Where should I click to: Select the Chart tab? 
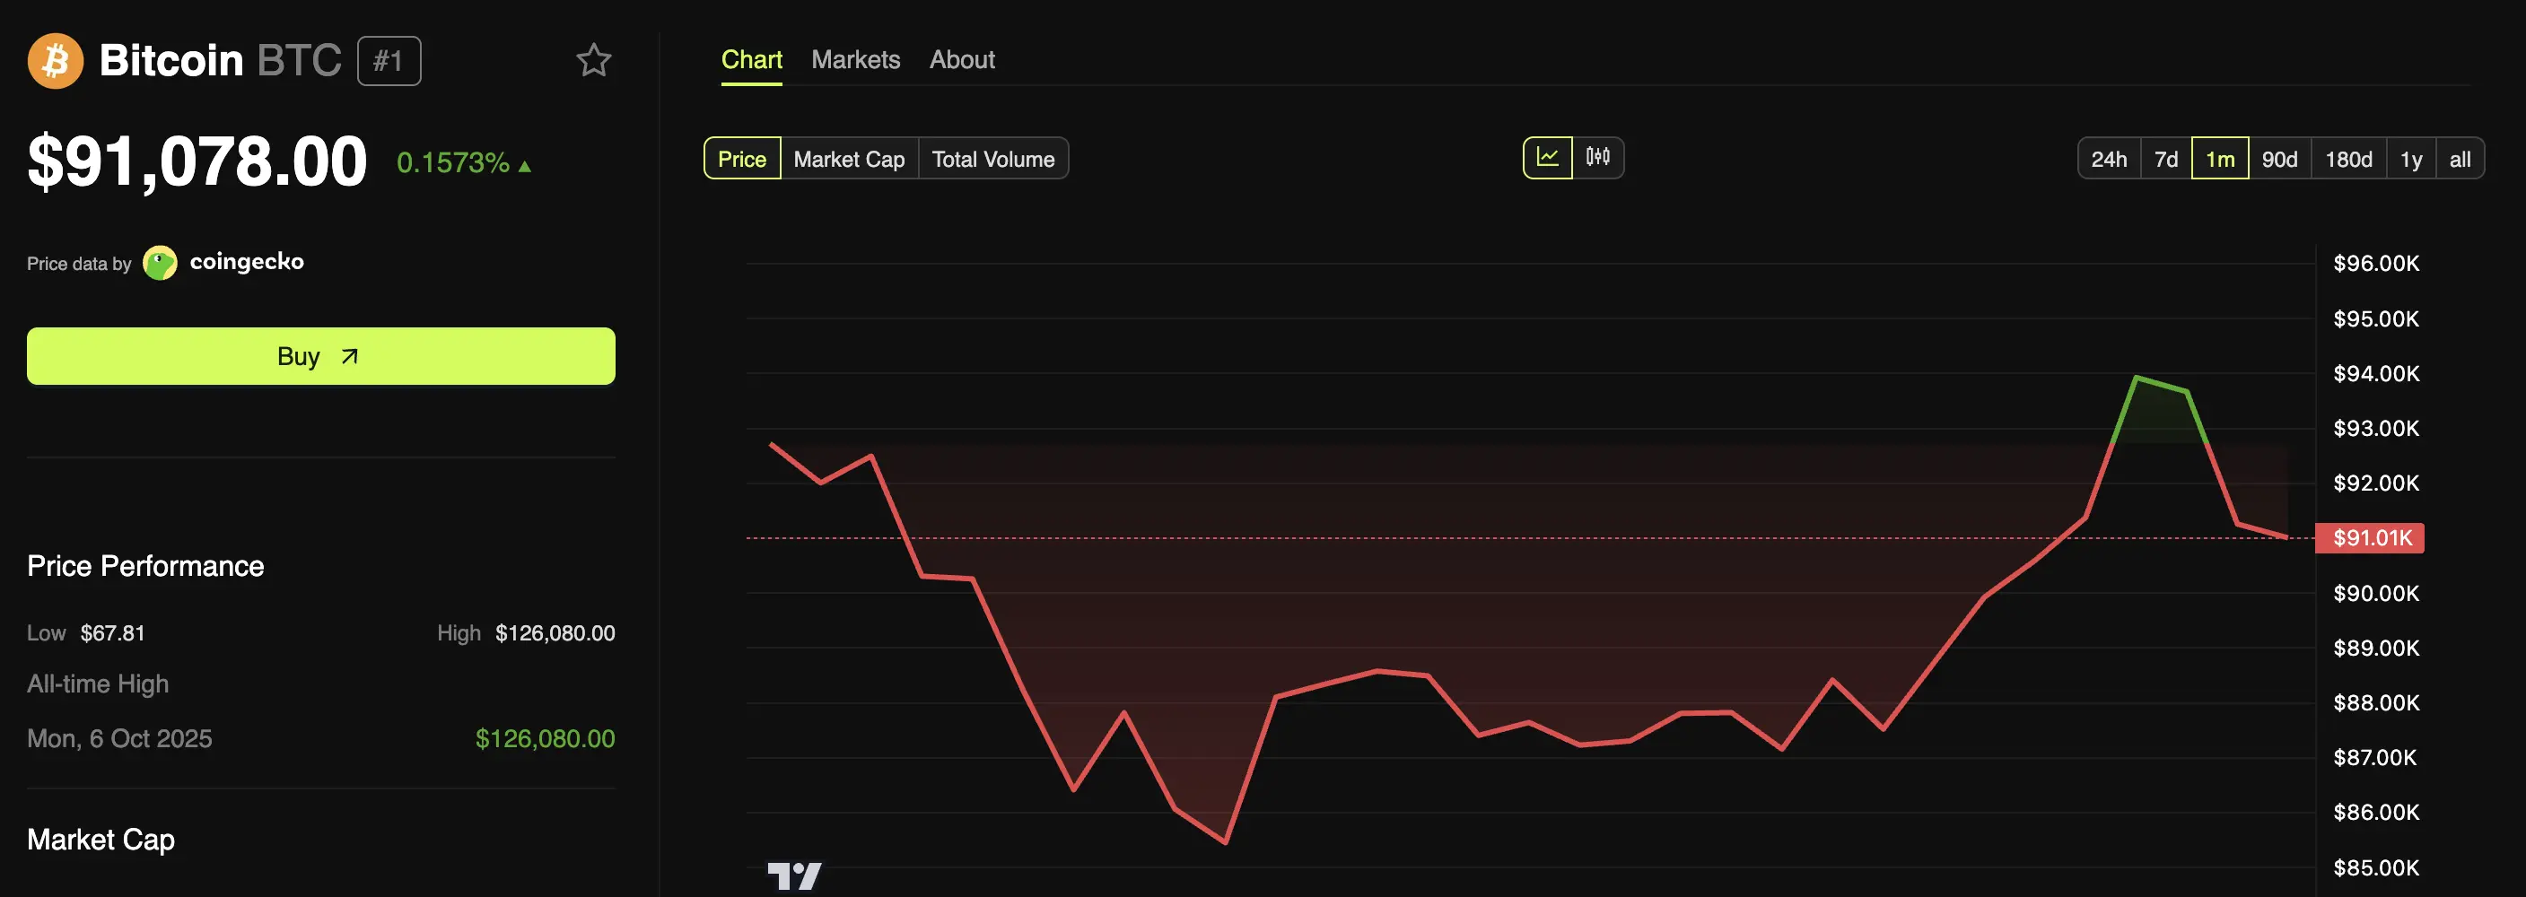(751, 59)
